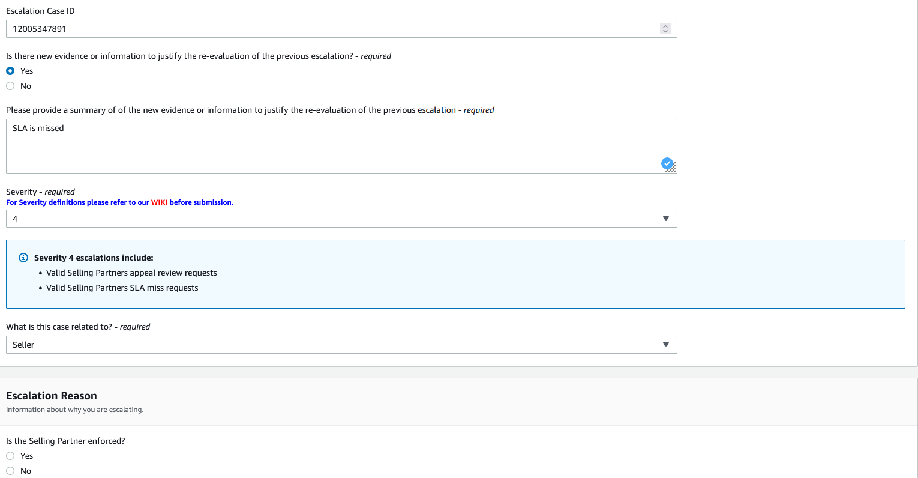Choose Yes for Selling Partner enforced
918x478 pixels.
click(10, 456)
